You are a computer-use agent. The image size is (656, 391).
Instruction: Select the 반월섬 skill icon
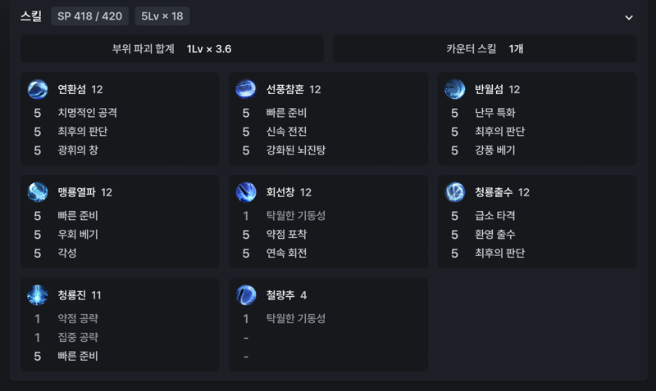(x=455, y=89)
